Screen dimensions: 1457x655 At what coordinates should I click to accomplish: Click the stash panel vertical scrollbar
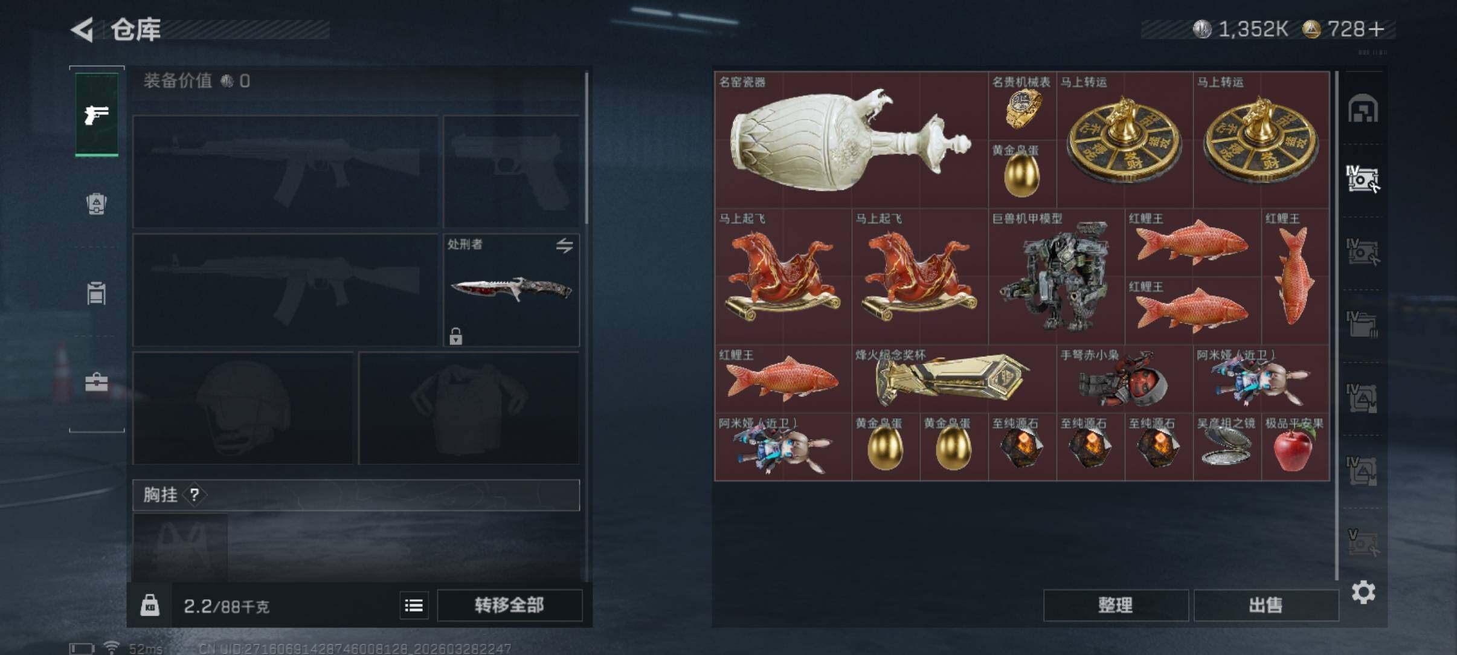click(x=1336, y=326)
